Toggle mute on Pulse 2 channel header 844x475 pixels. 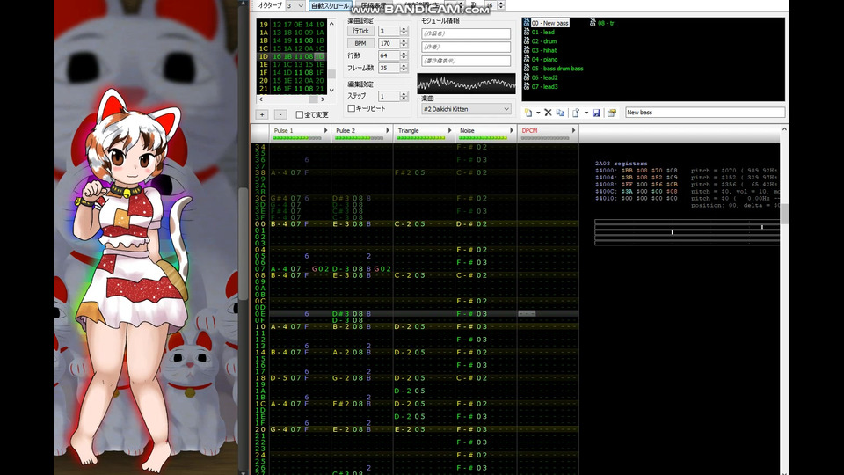[x=346, y=130]
